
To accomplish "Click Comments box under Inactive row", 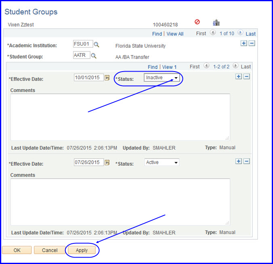I will [x=120, y=117].
